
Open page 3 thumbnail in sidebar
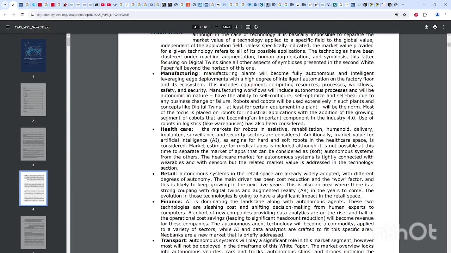tap(33, 144)
